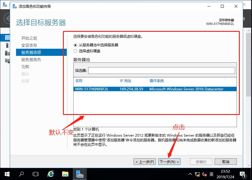This screenshot has width=252, height=180.
Task: Click wizard title bar icon
Action: (15, 7)
